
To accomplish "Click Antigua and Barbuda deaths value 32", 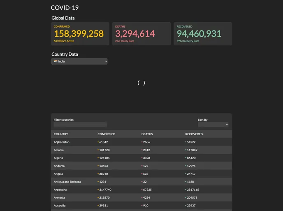I will [x=145, y=182].
